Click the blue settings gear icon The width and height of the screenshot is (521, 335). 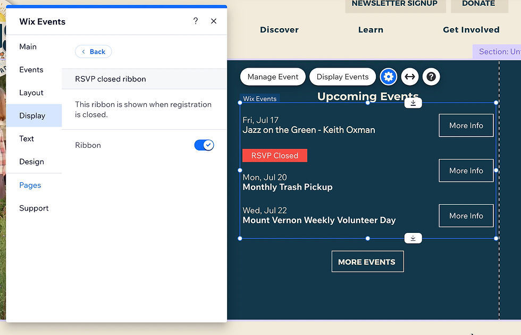388,77
